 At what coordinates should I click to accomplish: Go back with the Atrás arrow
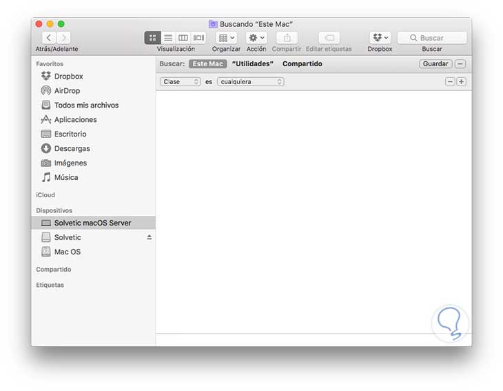pyautogui.click(x=49, y=38)
